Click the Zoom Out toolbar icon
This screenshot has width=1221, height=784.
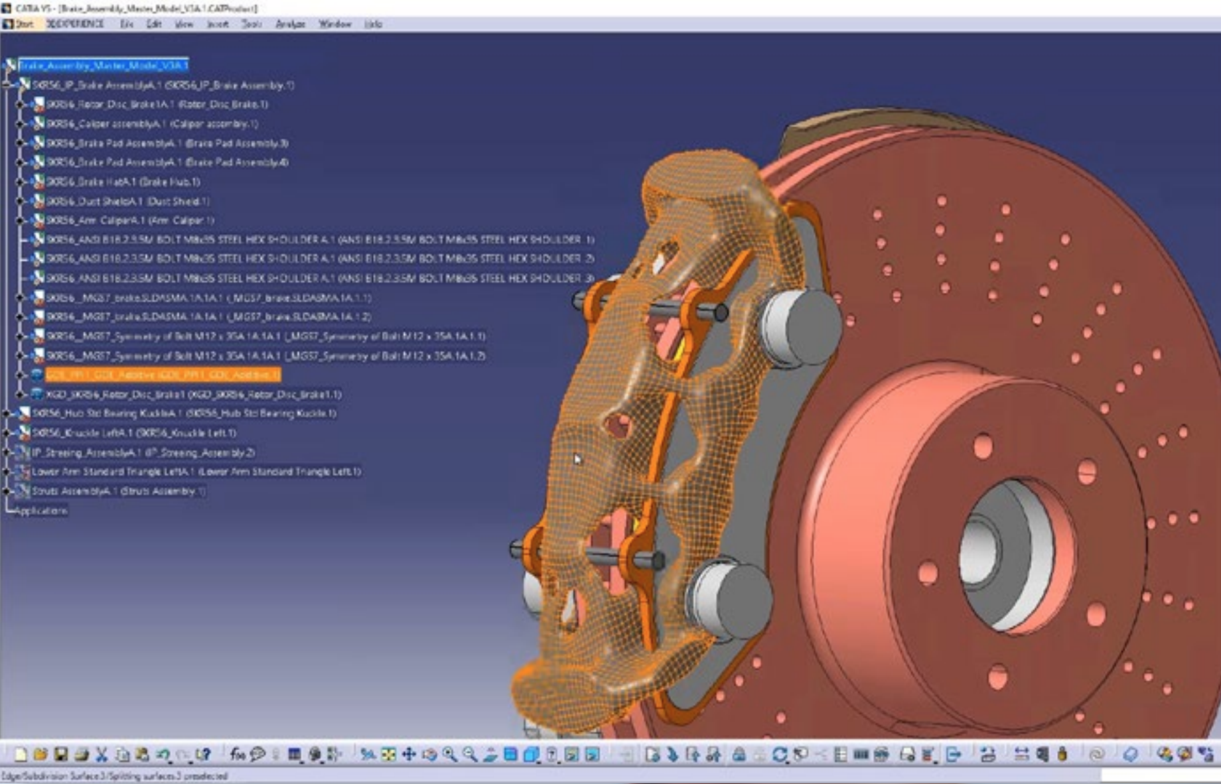point(468,756)
